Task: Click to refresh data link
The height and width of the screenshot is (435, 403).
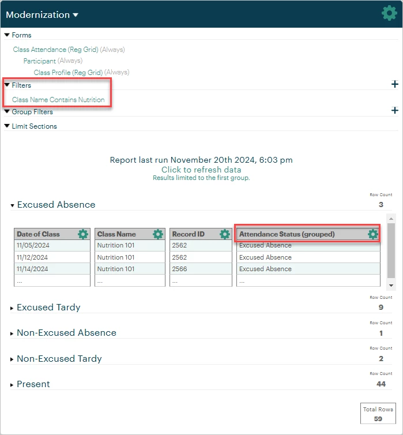Action: [201, 170]
